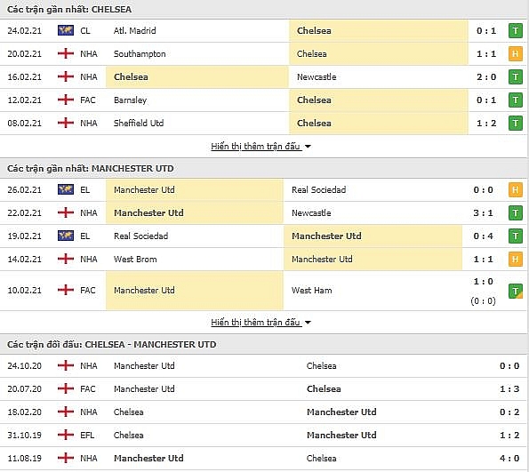Image resolution: width=529 pixels, height=472 pixels.
Task: Click green T badge for Real Sociedad 0:4
Action: click(x=515, y=236)
